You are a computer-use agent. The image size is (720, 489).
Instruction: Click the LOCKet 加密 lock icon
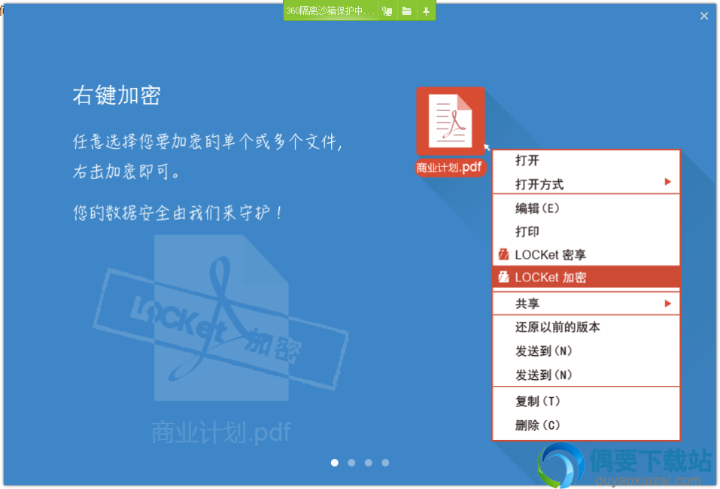coord(504,277)
